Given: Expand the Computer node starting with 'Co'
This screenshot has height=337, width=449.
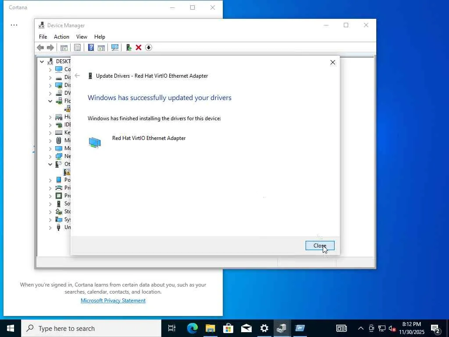Looking at the screenshot, I should tap(50, 70).
